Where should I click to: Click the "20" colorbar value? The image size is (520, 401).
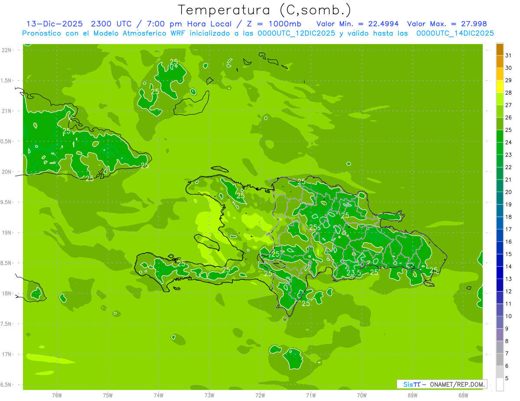(509, 192)
